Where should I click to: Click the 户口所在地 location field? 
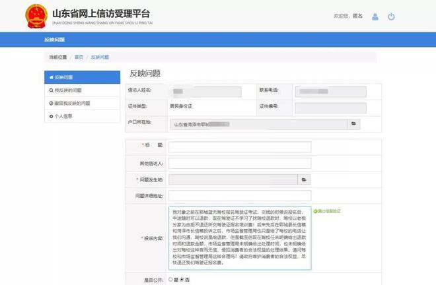coord(258,123)
